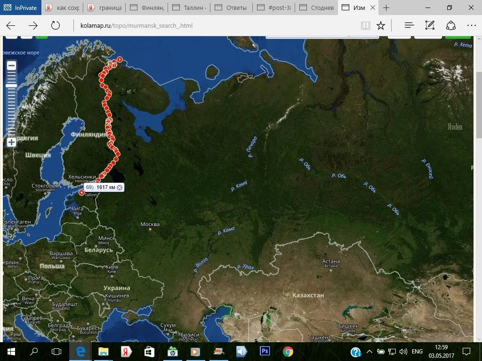Click the р. Печора river label

point(252,147)
